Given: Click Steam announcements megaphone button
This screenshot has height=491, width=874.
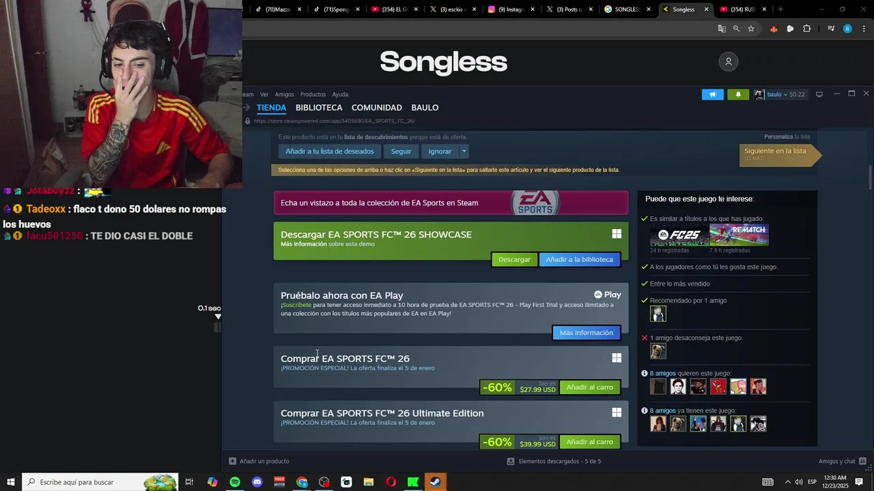Looking at the screenshot, I should (x=712, y=94).
